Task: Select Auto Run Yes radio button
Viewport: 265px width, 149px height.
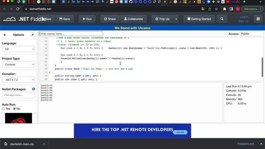Action: coord(3,109)
